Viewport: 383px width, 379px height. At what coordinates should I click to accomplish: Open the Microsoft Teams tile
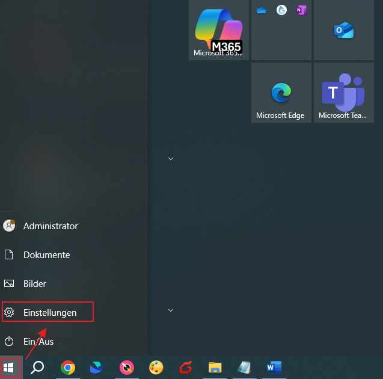tap(344, 93)
